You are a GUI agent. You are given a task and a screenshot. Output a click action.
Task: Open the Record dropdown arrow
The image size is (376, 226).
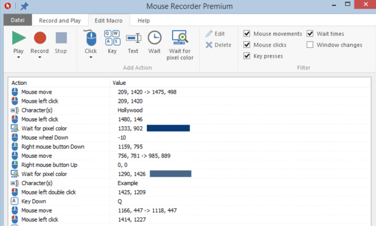pos(39,58)
